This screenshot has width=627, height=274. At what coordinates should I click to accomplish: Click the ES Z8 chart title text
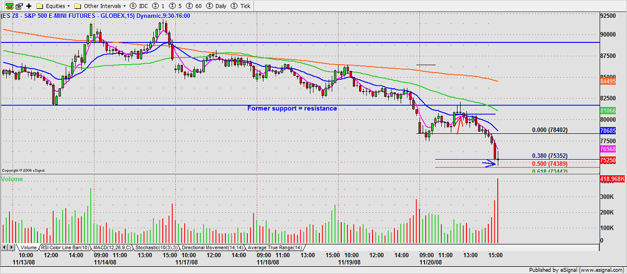[95, 16]
